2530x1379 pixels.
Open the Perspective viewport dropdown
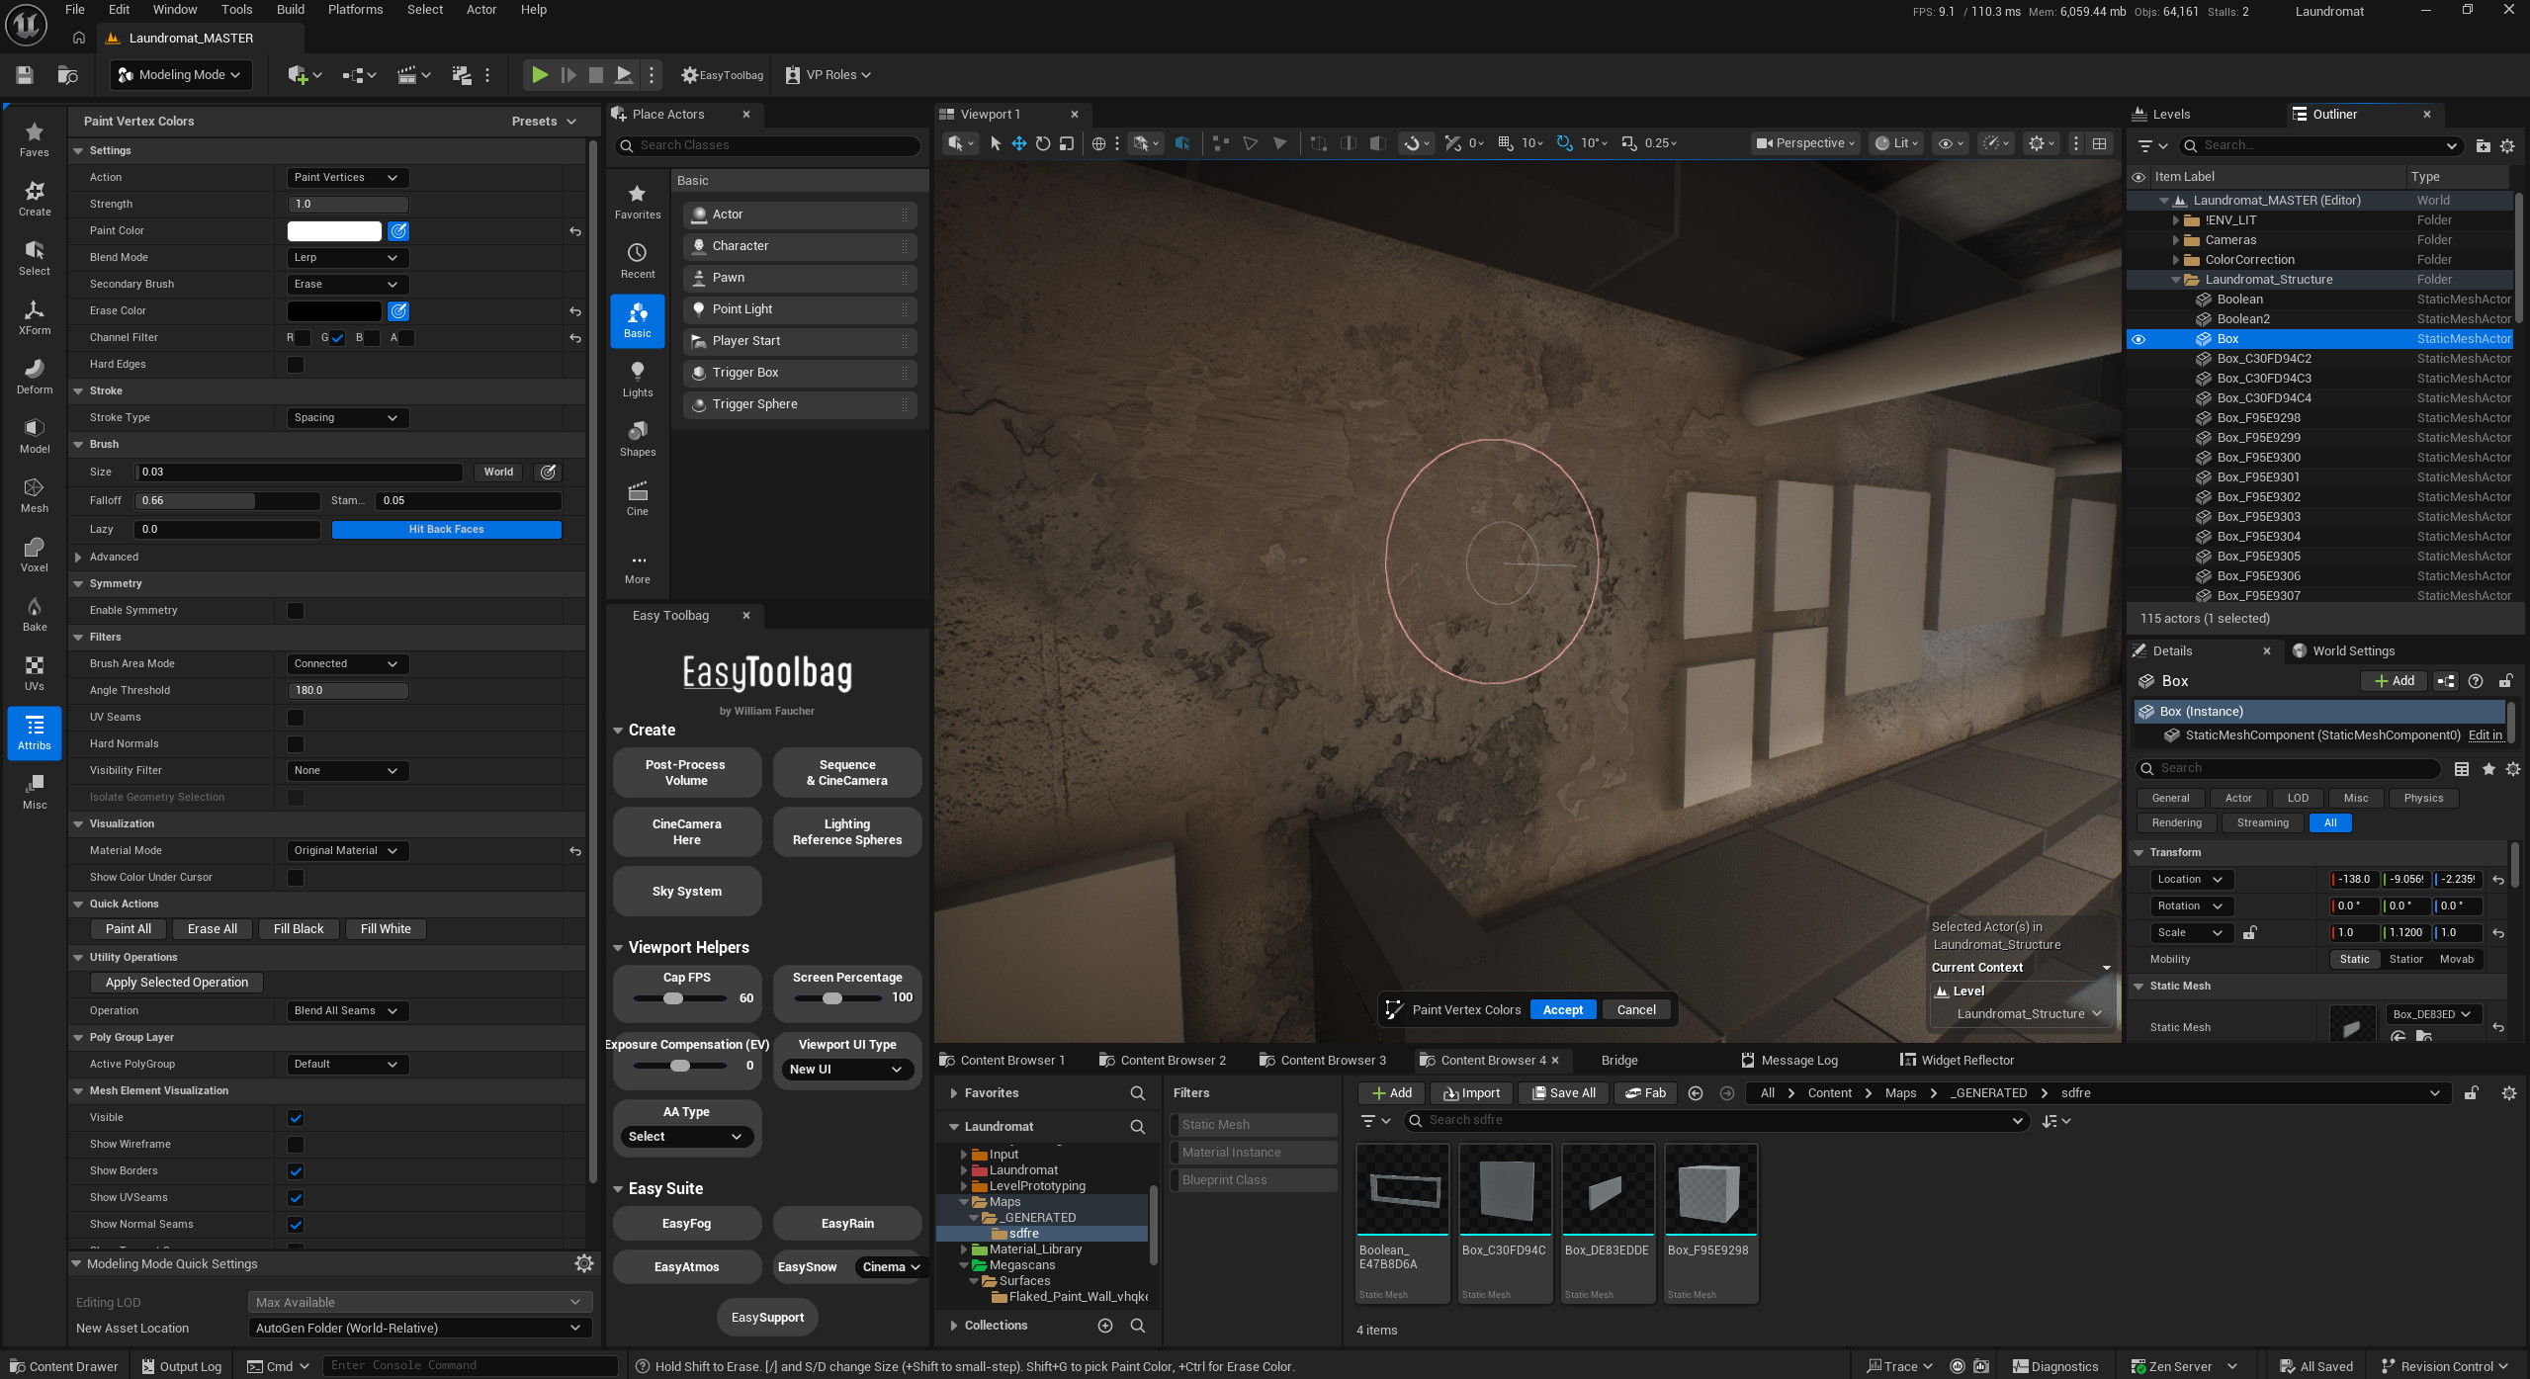tap(1803, 142)
